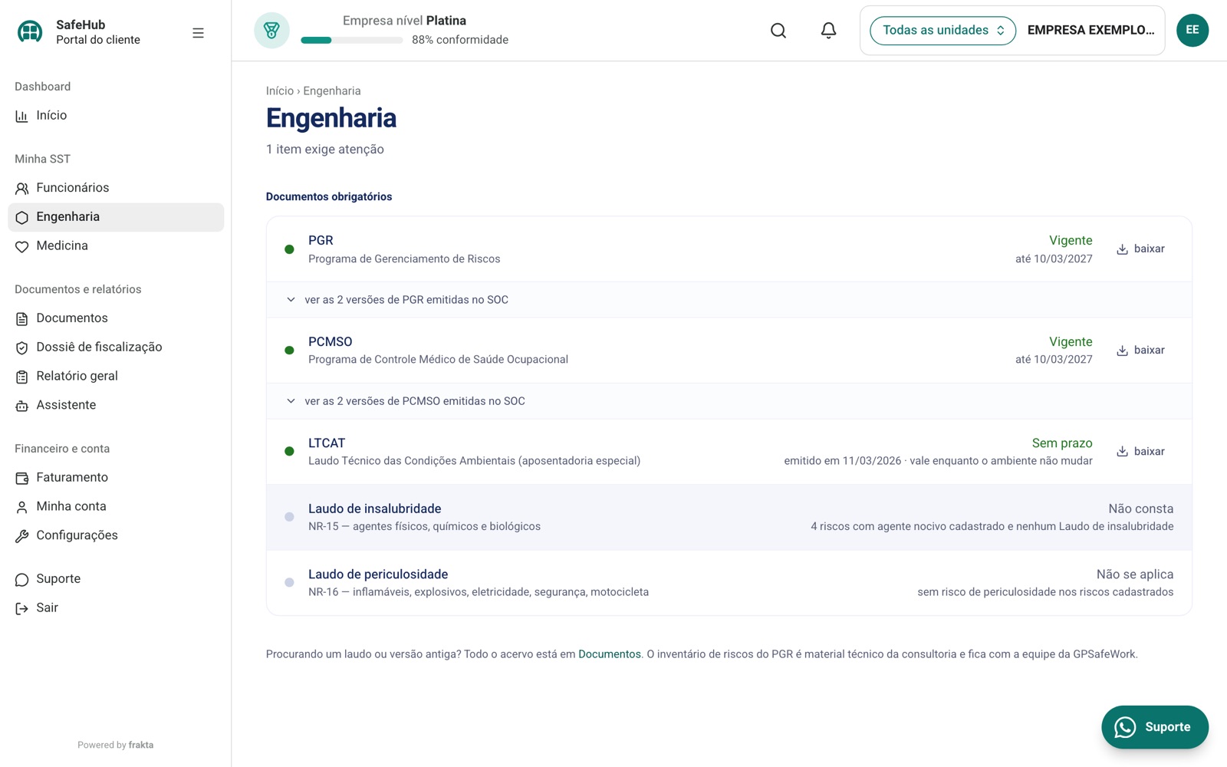
Task: Click floating Suporte button
Action: (1155, 727)
